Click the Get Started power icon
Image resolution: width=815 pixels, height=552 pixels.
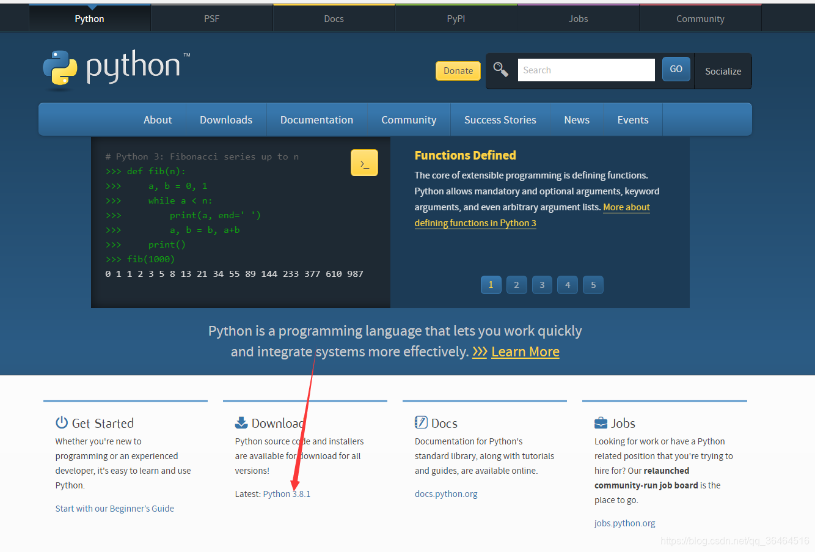point(62,422)
